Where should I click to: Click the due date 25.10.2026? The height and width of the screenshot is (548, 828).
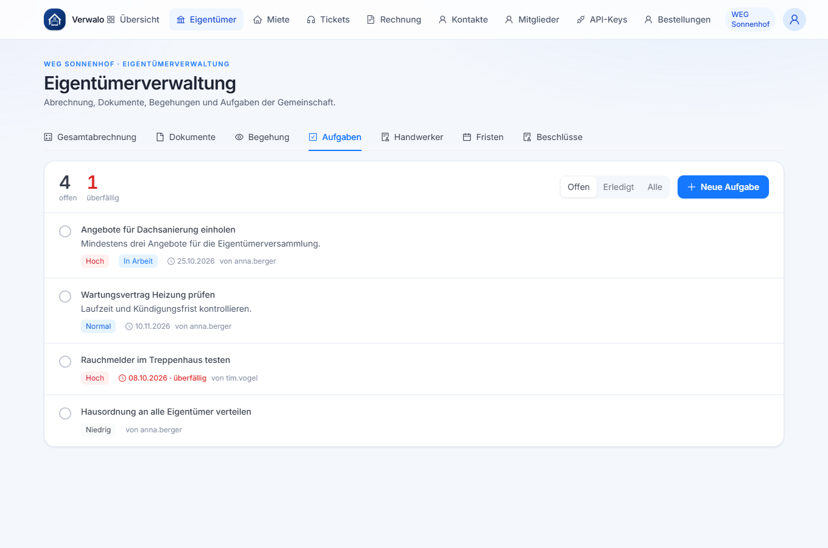pos(191,261)
